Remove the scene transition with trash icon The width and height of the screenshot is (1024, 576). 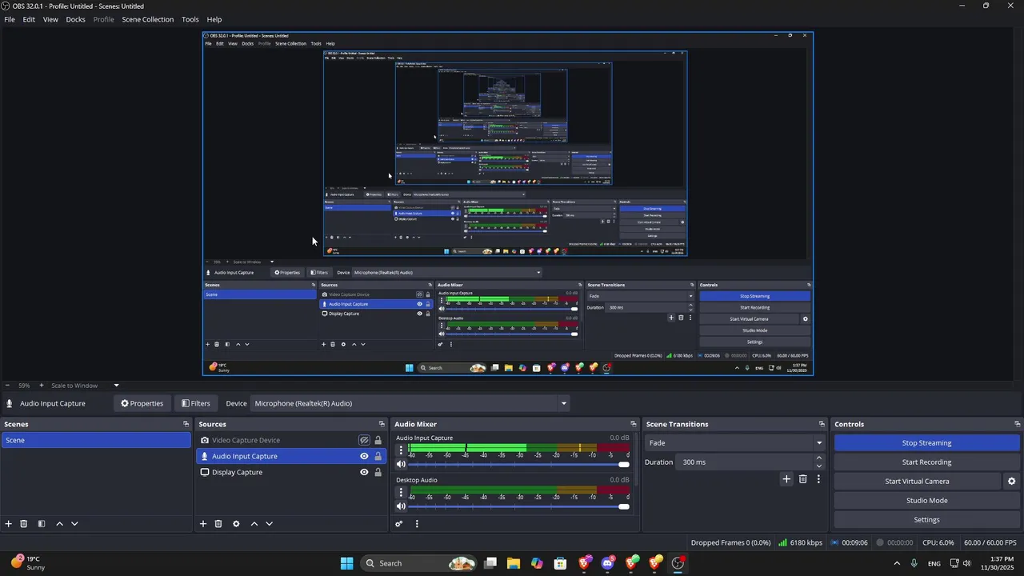[x=803, y=479]
